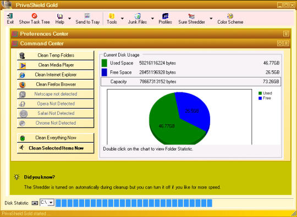Click Clean Firefox Browser button
297x217 pixels.
coord(56,85)
